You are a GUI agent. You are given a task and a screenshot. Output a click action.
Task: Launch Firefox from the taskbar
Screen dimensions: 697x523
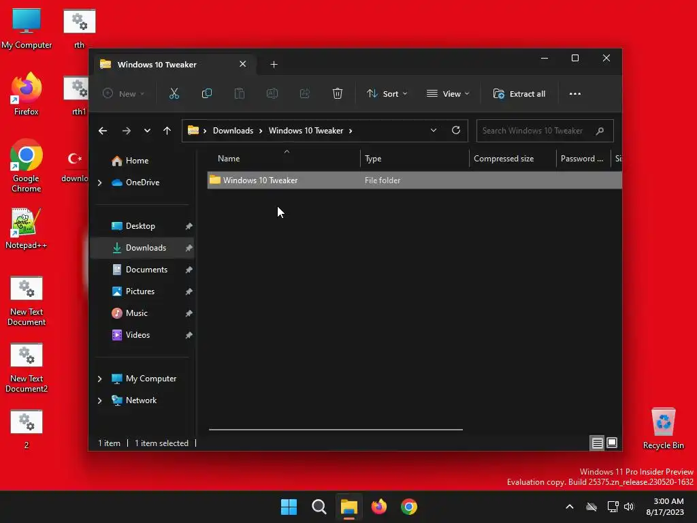point(378,507)
